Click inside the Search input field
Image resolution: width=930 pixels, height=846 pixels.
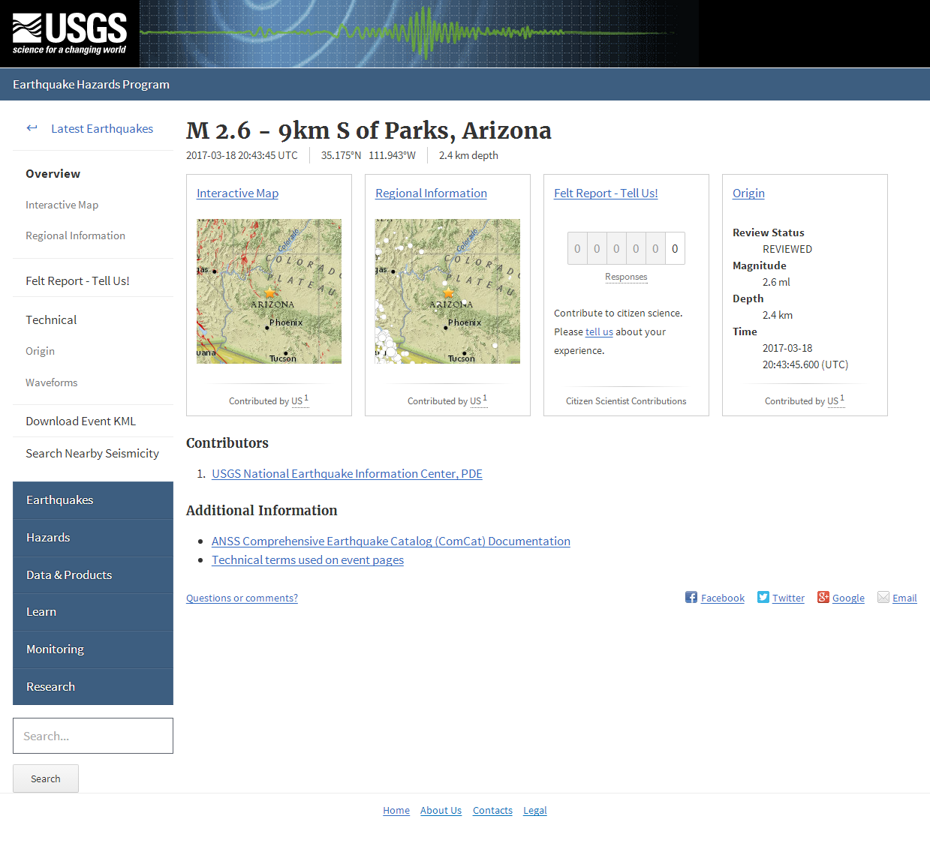92,736
